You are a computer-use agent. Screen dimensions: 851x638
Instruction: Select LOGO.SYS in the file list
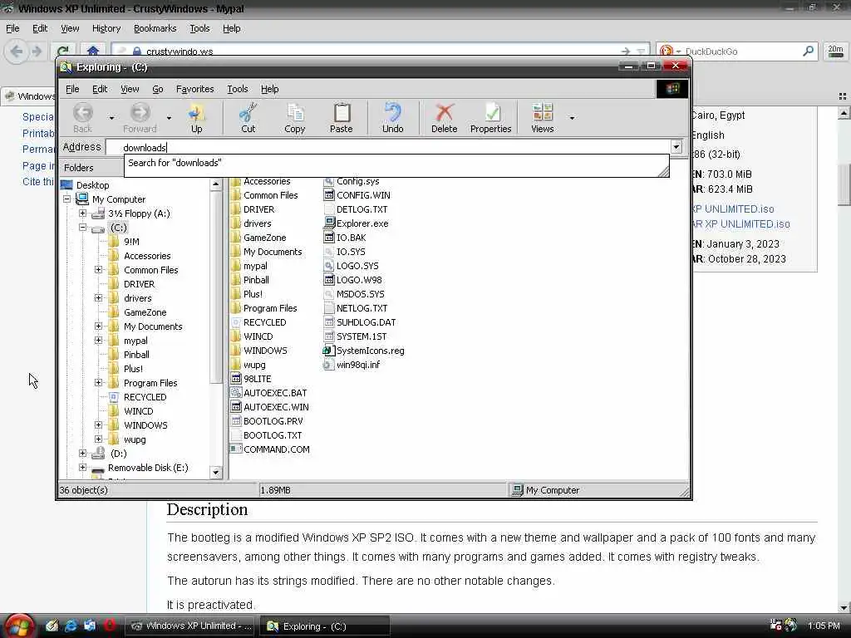(x=352, y=265)
